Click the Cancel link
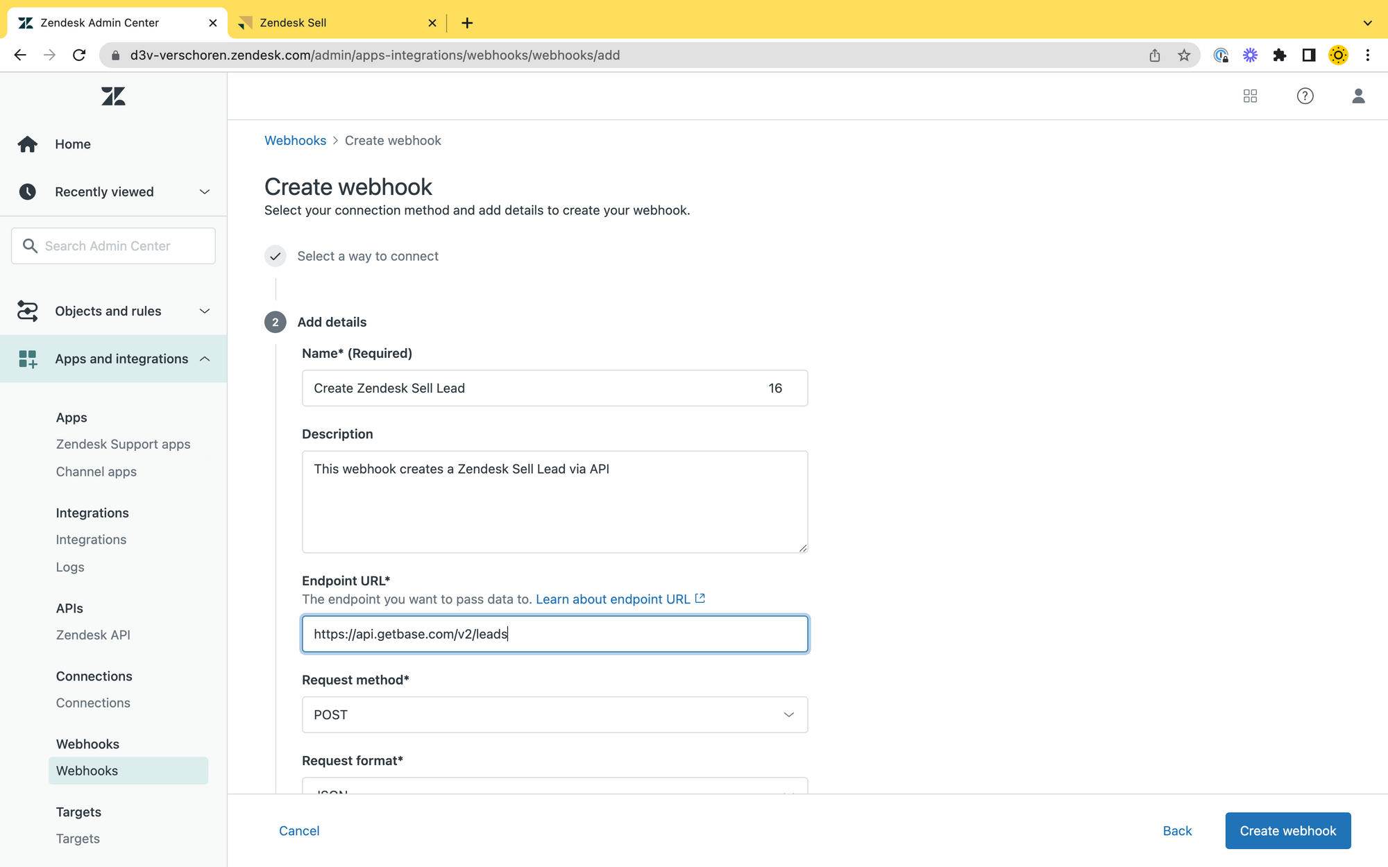This screenshot has height=867, width=1388. (x=299, y=831)
